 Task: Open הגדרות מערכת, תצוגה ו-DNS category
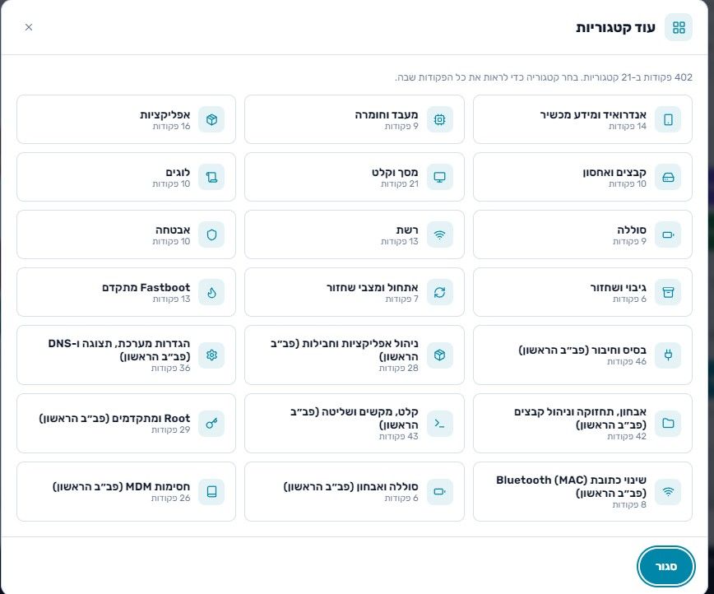coord(126,355)
